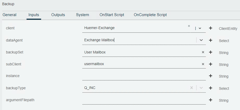Click the plus icon for argumentFilepath row
Screen dimensions: 240x110
pyautogui.click(x=211, y=100)
